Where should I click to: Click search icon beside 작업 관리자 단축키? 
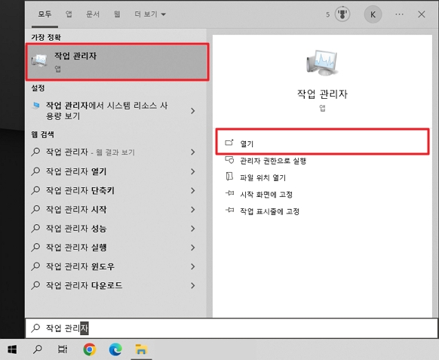[35, 190]
